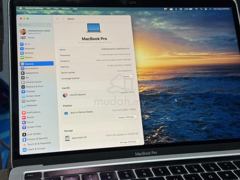Open the Window menu
The width and height of the screenshot is (240, 180).
tap(66, 9)
